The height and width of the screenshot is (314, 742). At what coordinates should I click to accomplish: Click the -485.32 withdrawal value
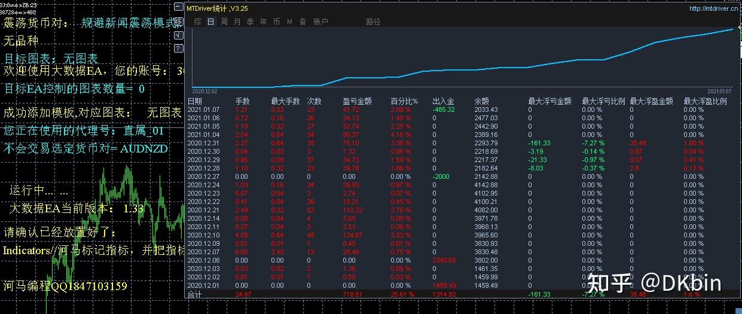[x=444, y=109]
